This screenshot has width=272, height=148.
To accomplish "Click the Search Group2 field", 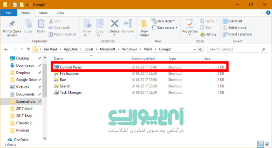I will (x=237, y=49).
